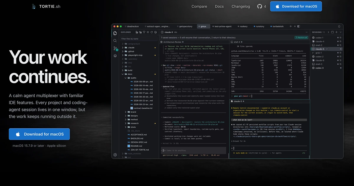Select the claude-5 session row
Viewport: 354px width, 186px height.
point(326,49)
